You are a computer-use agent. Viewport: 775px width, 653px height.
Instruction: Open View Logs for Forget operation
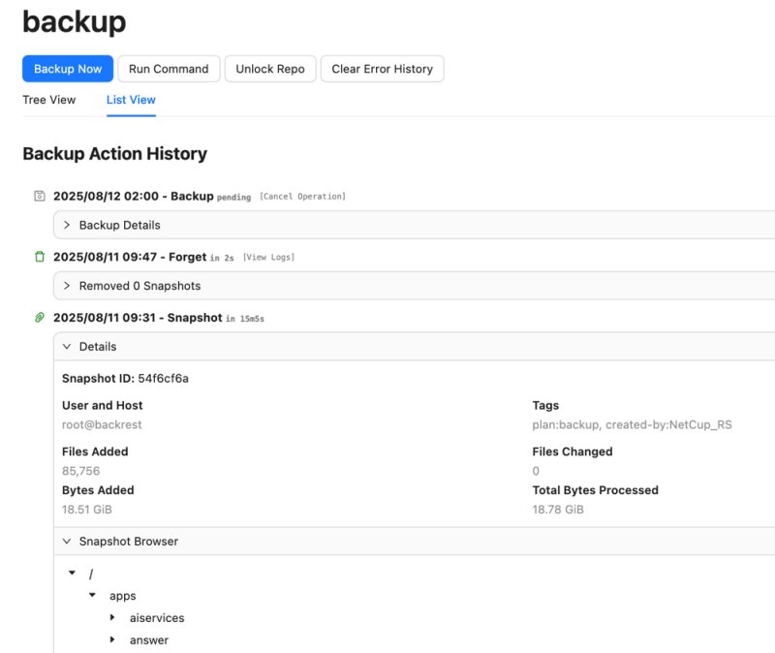268,257
